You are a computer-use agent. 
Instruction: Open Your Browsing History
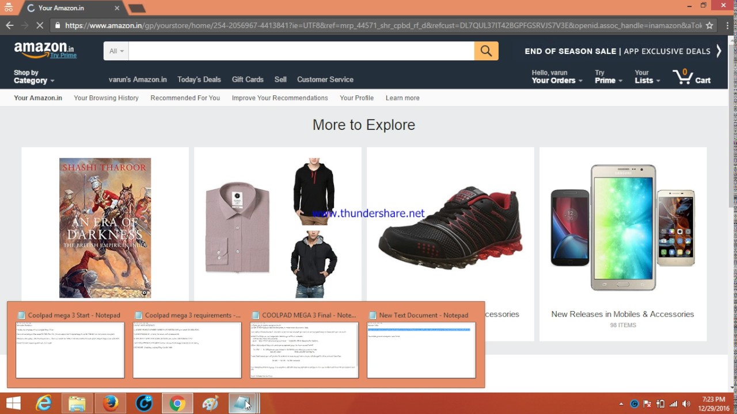pyautogui.click(x=106, y=98)
